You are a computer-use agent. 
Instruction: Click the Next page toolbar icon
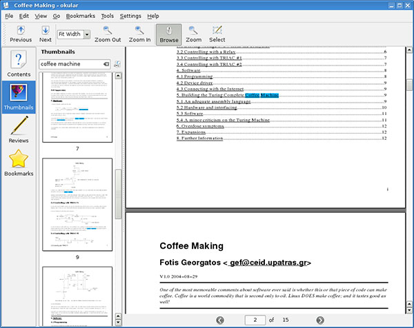point(46,30)
